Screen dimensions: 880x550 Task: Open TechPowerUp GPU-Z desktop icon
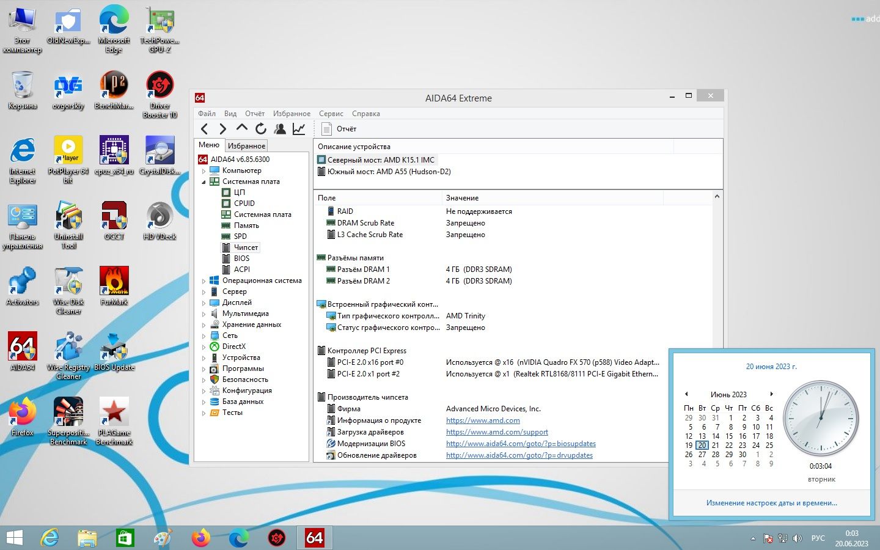[160, 29]
